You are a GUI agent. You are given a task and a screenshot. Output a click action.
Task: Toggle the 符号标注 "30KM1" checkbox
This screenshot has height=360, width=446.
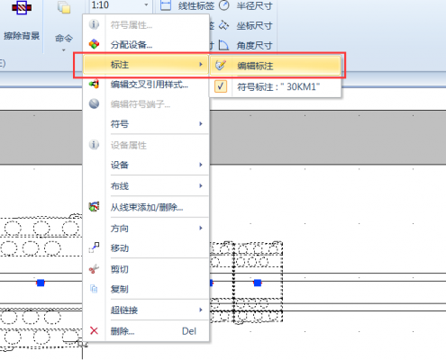(221, 86)
